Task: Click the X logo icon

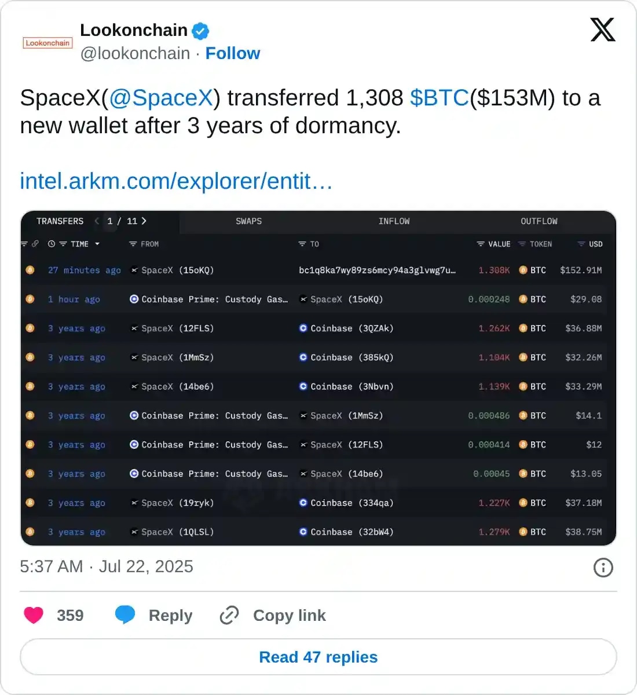Action: 602,30
